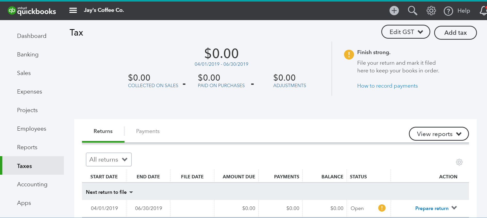Click the Prepare return link

pos(432,208)
